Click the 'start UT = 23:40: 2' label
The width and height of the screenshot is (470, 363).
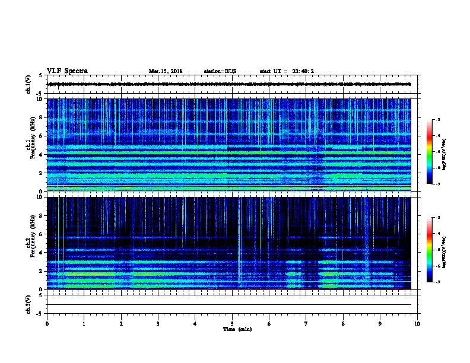coord(287,71)
